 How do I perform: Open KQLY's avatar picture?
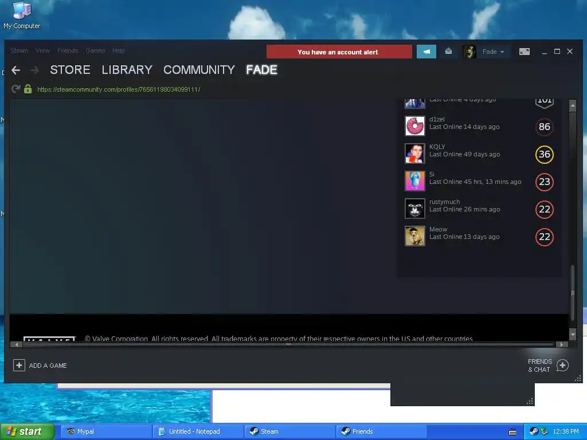[x=415, y=154]
